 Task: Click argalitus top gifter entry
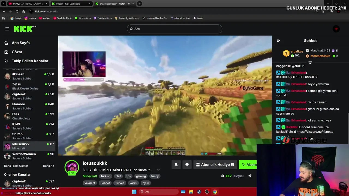tap(293, 53)
